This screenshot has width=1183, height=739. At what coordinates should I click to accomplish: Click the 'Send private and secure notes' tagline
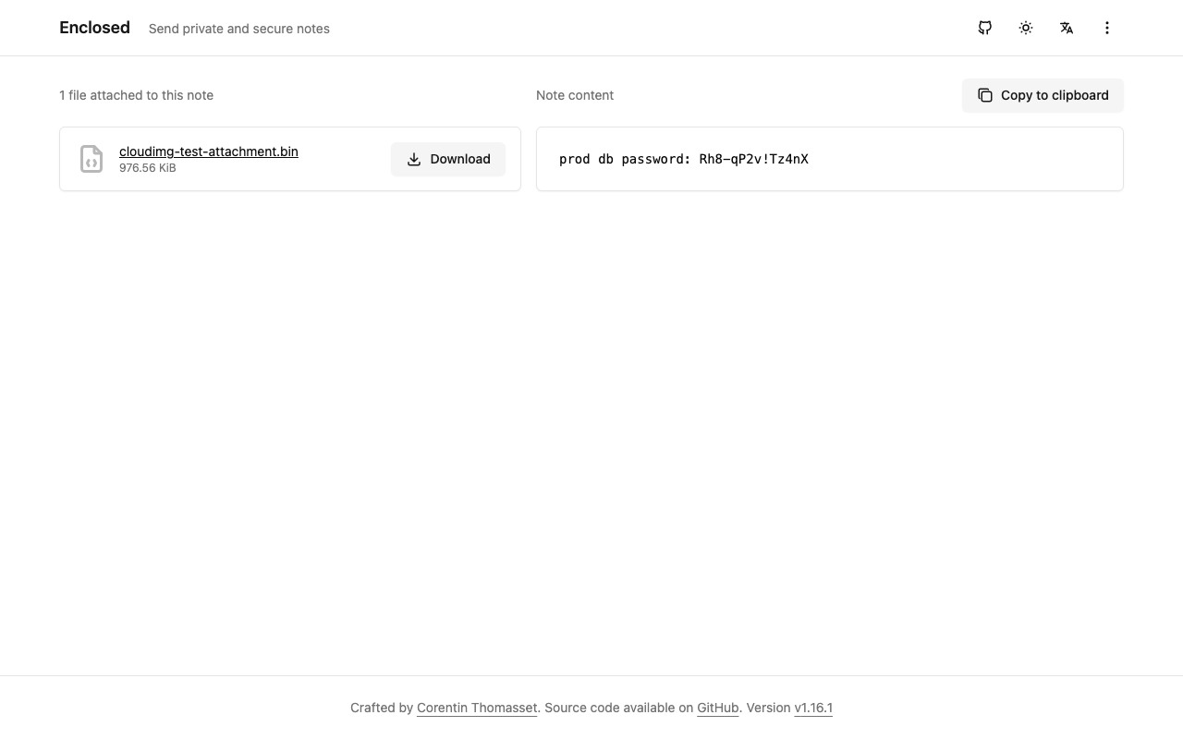pos(239,29)
